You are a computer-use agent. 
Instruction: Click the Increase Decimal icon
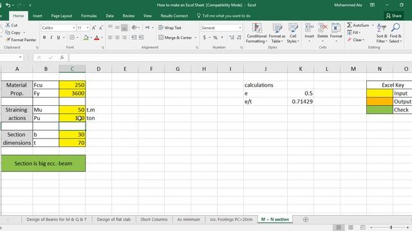click(232, 38)
